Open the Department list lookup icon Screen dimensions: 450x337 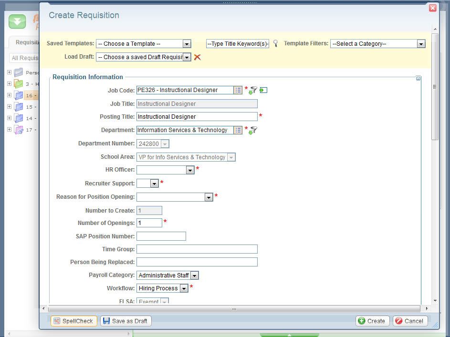(238, 130)
